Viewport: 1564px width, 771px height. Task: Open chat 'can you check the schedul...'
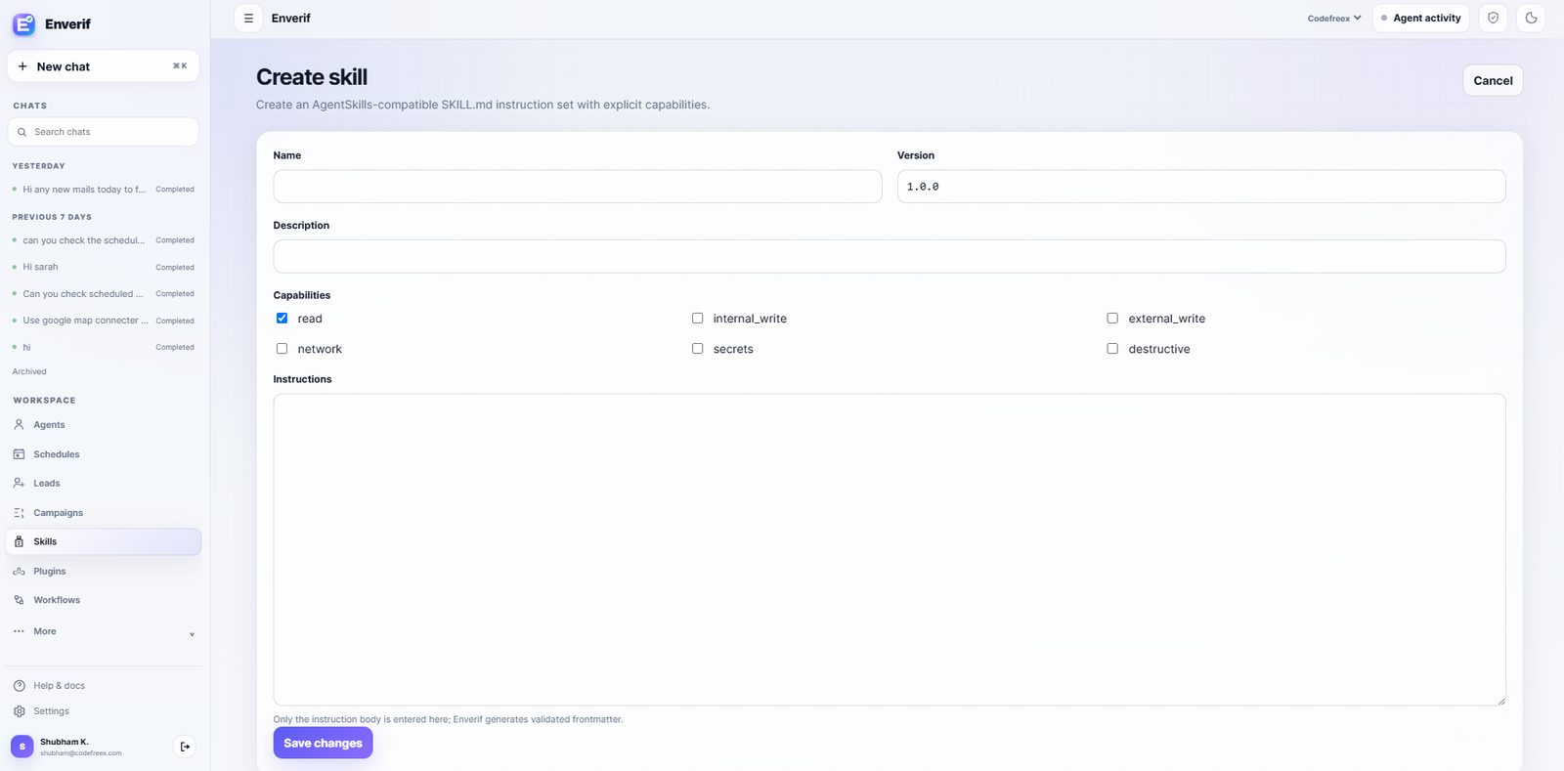pyautogui.click(x=104, y=240)
